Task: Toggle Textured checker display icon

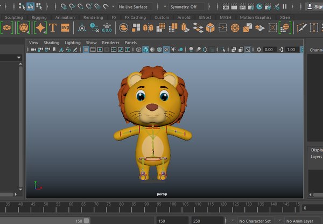Action: [x=166, y=50]
